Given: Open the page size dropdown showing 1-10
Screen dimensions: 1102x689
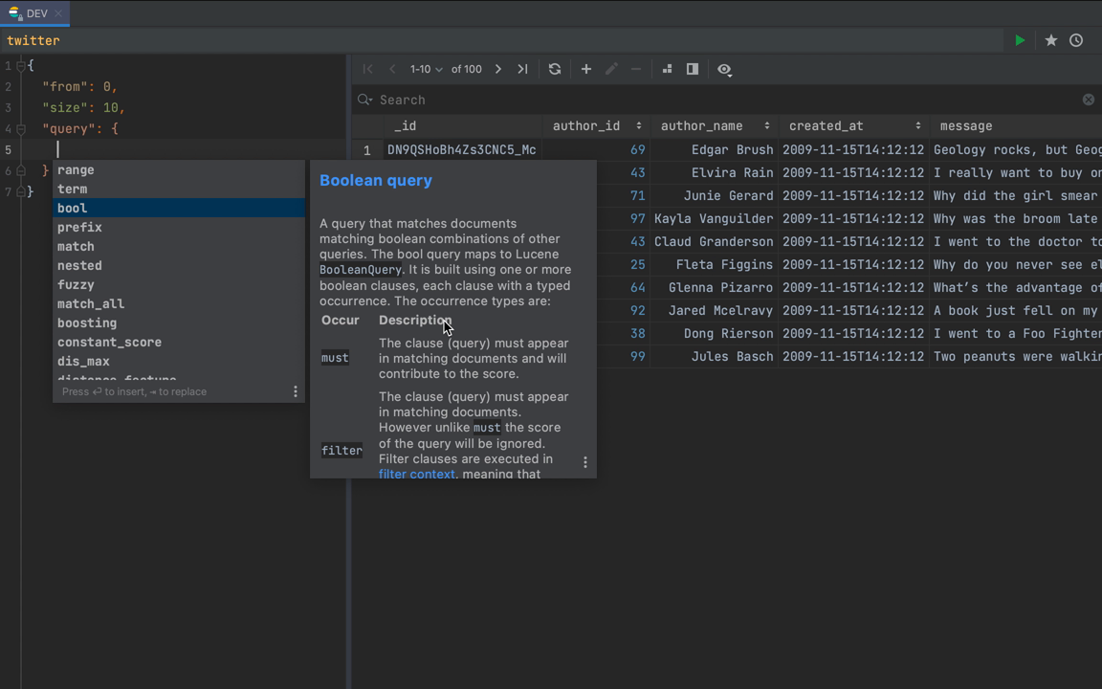Looking at the screenshot, I should [x=424, y=69].
